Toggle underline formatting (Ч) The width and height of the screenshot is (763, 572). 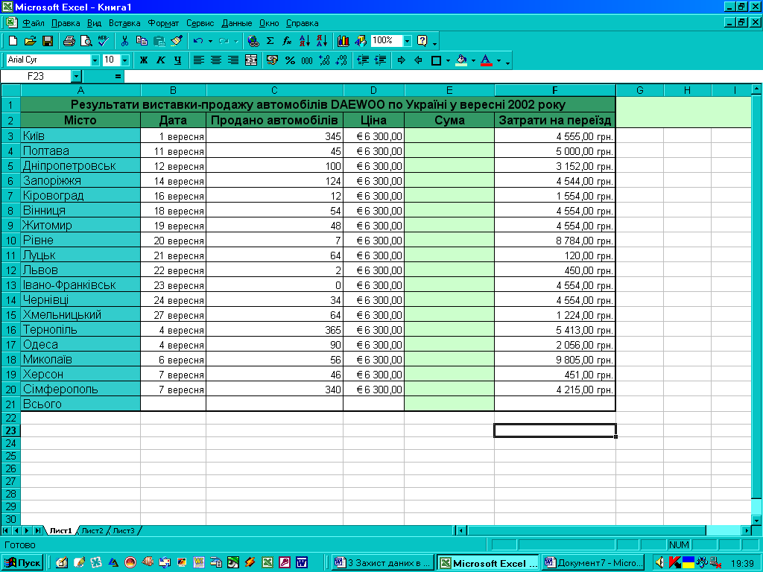tap(177, 60)
